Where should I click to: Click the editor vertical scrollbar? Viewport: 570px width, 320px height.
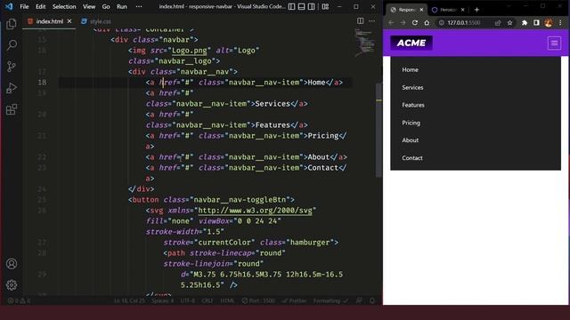point(379,130)
